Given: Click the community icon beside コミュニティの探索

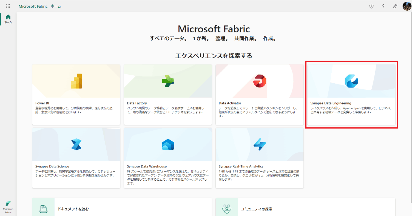Looking at the screenshot, I should 227,209.
